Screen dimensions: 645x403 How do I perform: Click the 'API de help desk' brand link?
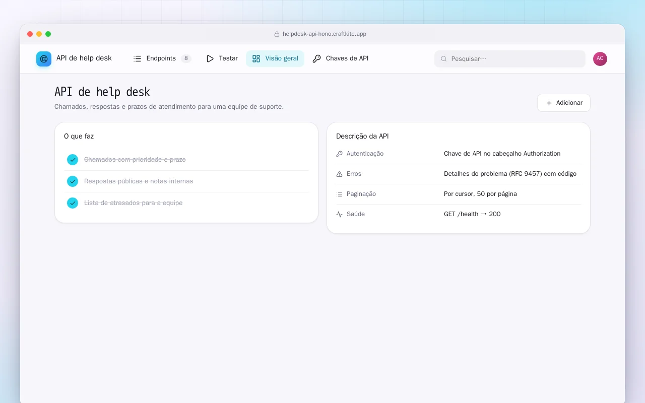click(x=74, y=59)
